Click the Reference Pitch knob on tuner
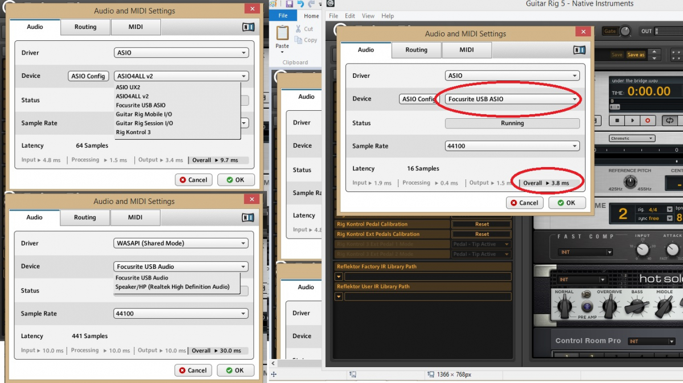The width and height of the screenshot is (683, 383). coord(630,182)
